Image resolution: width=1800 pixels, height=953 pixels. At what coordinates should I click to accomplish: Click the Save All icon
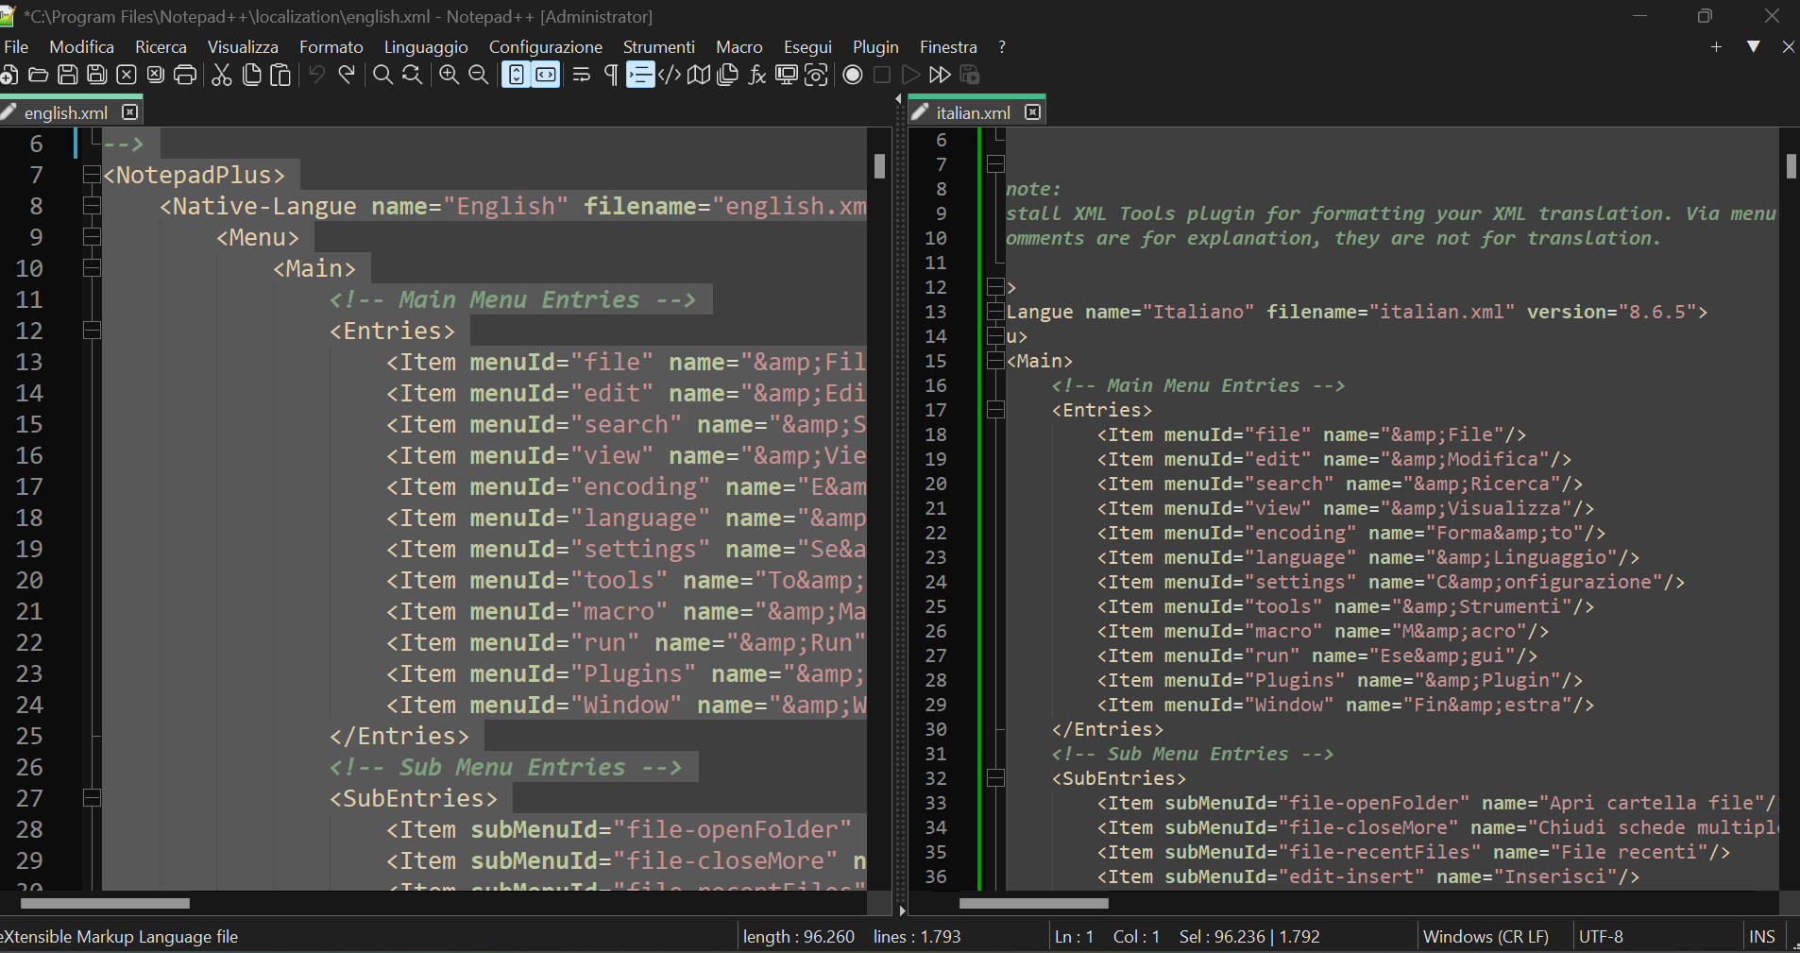click(97, 75)
